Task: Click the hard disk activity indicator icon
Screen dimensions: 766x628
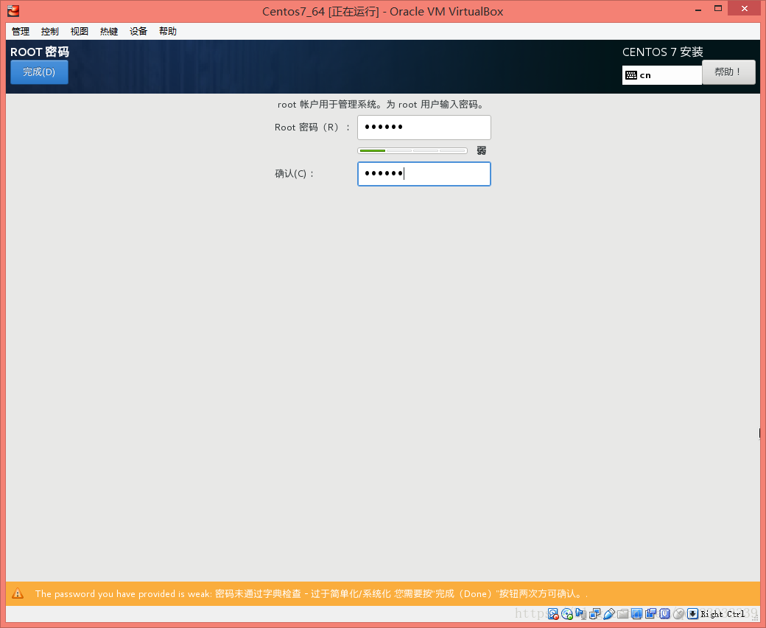Action: 553,614
